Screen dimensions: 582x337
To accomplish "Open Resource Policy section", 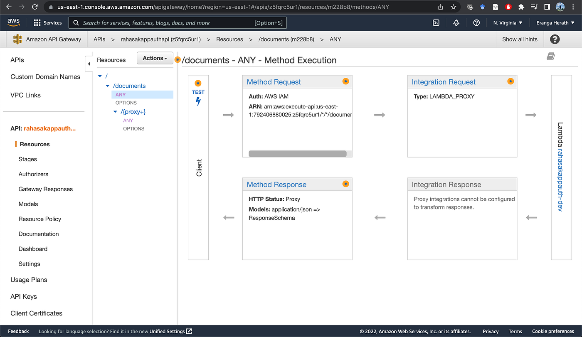I will (x=40, y=219).
